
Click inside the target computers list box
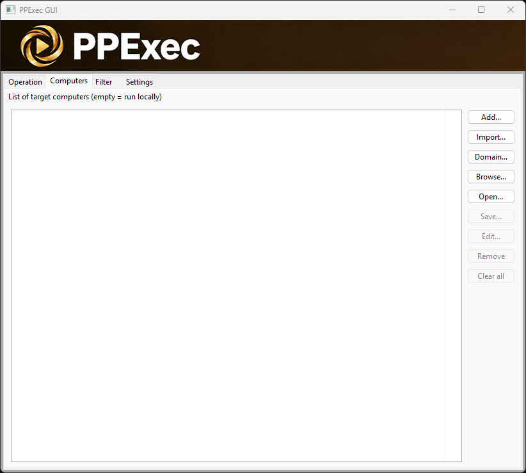[236, 286]
